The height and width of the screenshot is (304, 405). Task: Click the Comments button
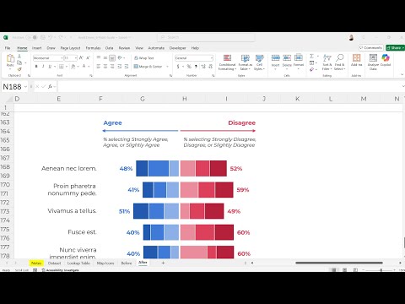point(371,48)
